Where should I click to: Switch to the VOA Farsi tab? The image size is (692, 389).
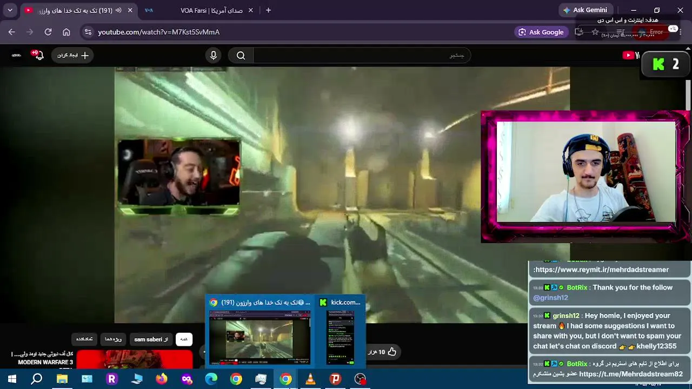click(x=198, y=10)
